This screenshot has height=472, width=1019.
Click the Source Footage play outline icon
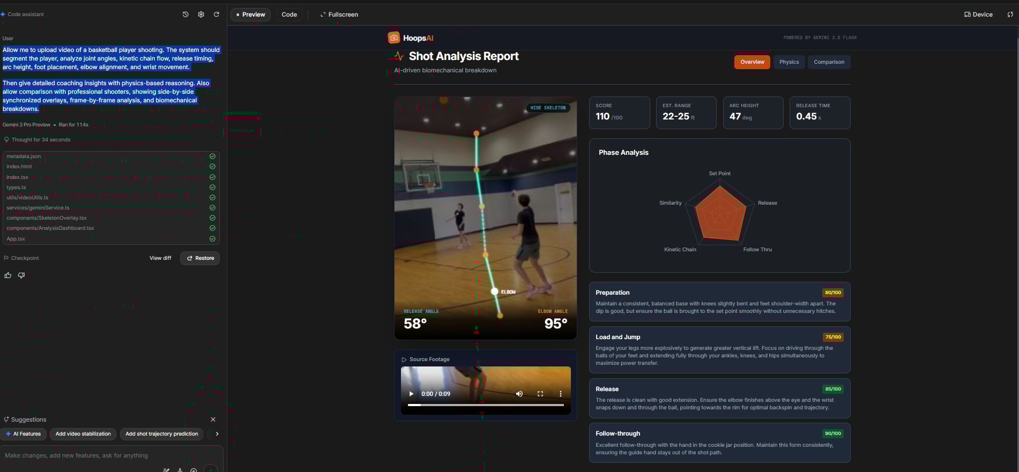click(404, 359)
